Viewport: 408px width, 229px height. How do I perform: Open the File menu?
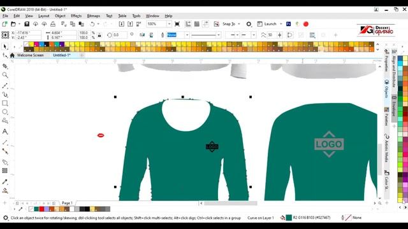(5, 16)
